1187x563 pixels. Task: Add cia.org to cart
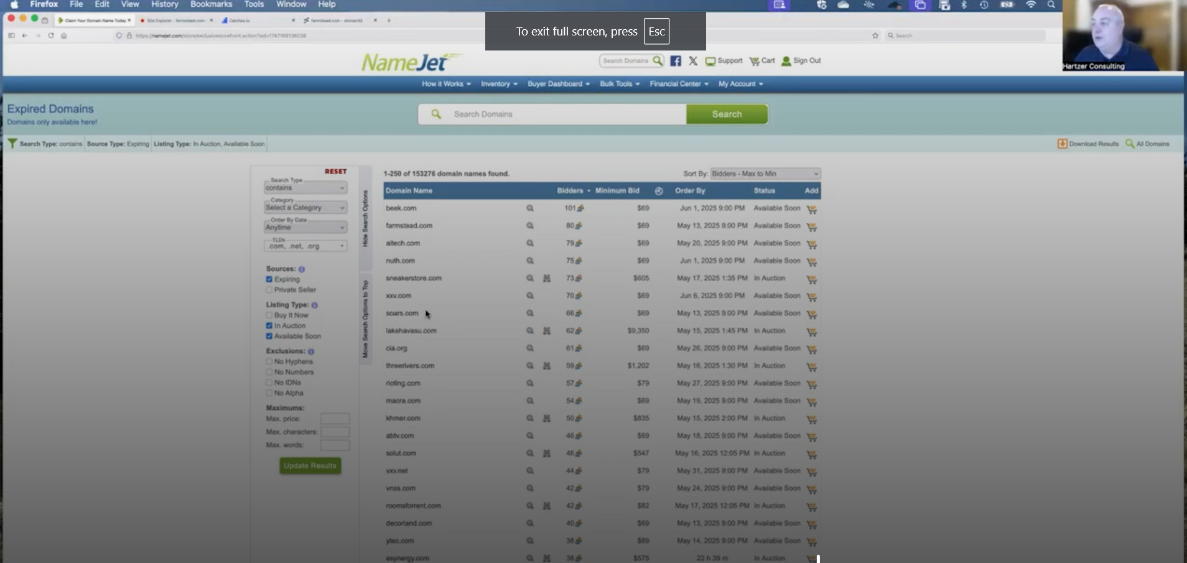click(x=811, y=349)
